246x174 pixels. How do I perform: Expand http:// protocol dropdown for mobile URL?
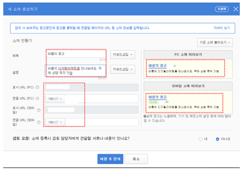point(55,122)
